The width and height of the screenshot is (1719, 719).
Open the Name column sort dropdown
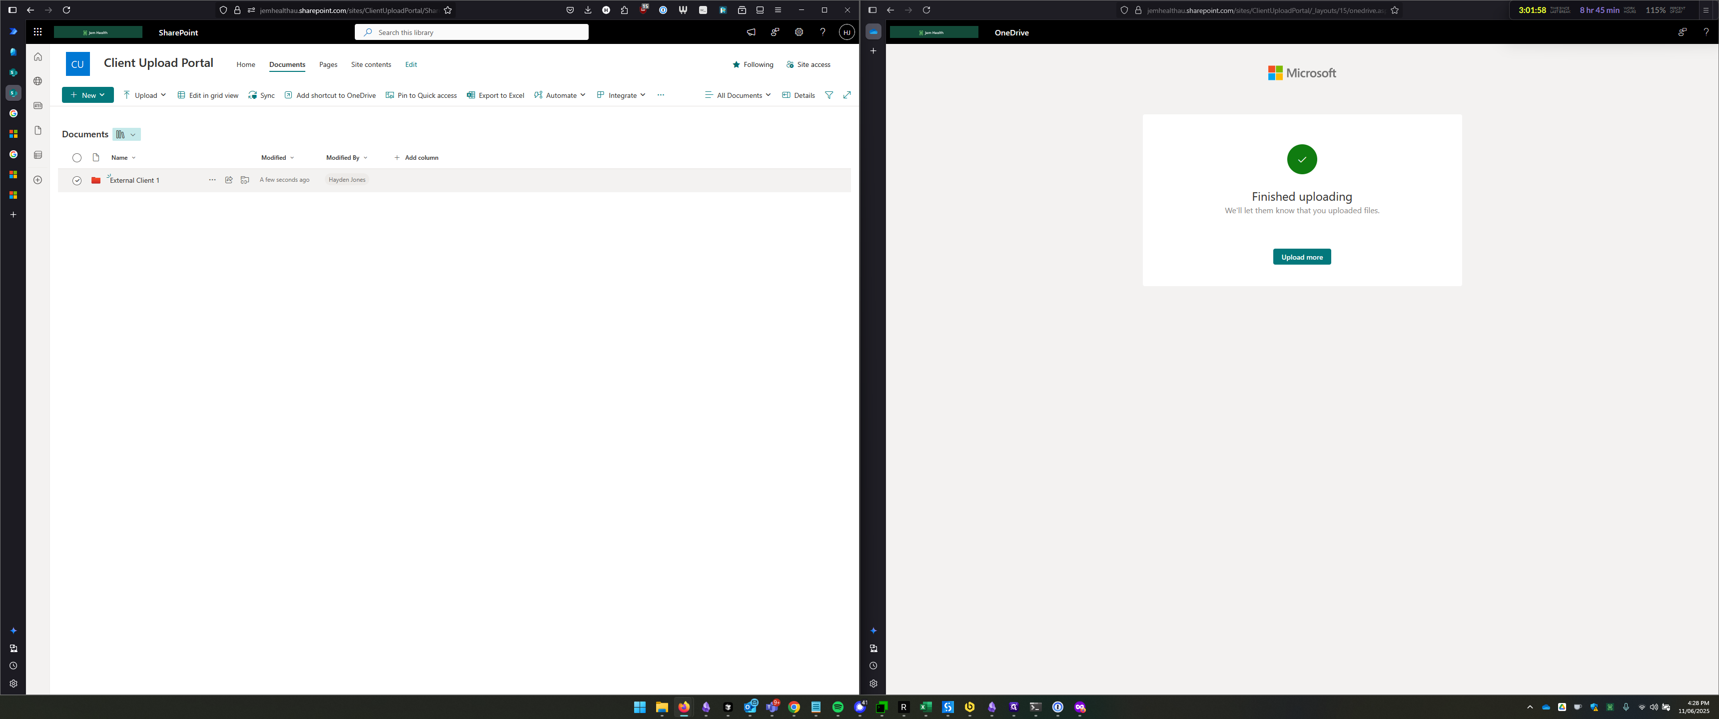tap(123, 158)
